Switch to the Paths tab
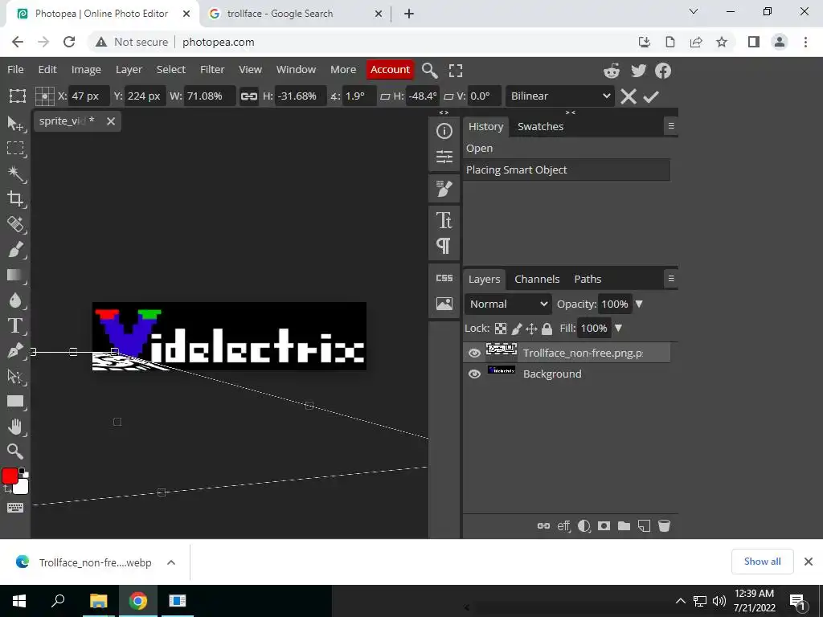The width and height of the screenshot is (823, 617). click(588, 279)
